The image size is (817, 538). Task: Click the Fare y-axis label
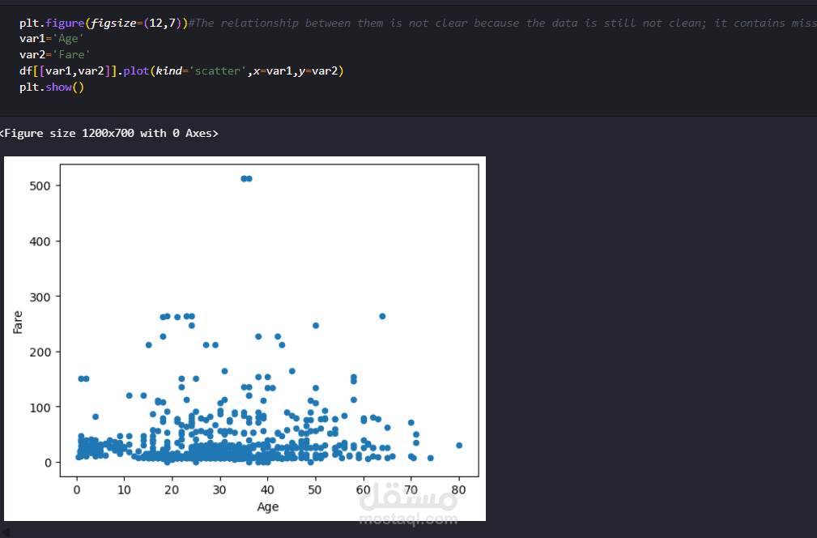coord(18,322)
